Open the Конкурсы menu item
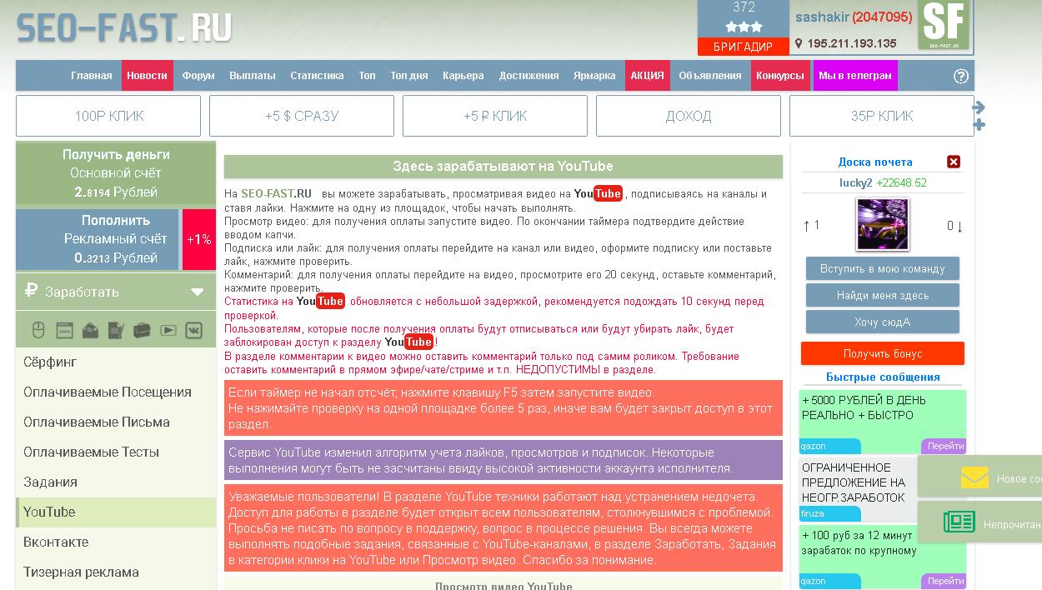The width and height of the screenshot is (1042, 590). [x=780, y=75]
